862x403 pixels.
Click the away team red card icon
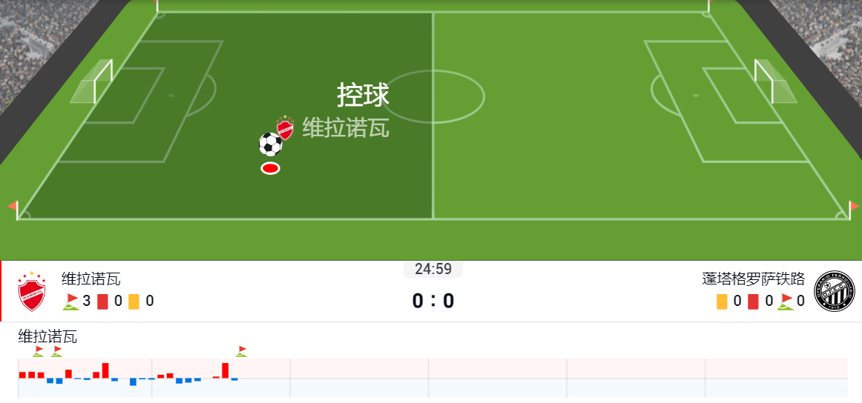753,302
